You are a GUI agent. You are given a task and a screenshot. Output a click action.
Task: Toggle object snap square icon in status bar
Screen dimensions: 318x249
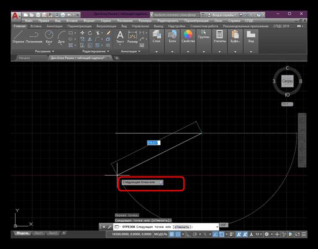click(x=222, y=234)
